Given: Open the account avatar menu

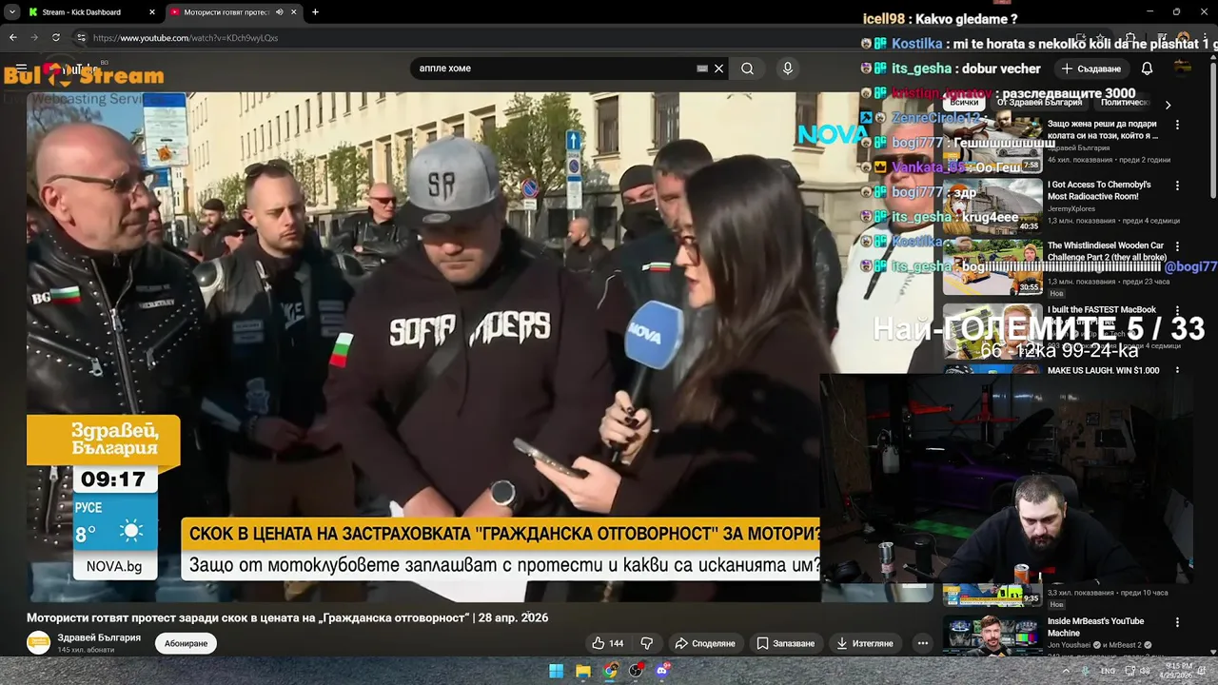Looking at the screenshot, I should point(1183,67).
